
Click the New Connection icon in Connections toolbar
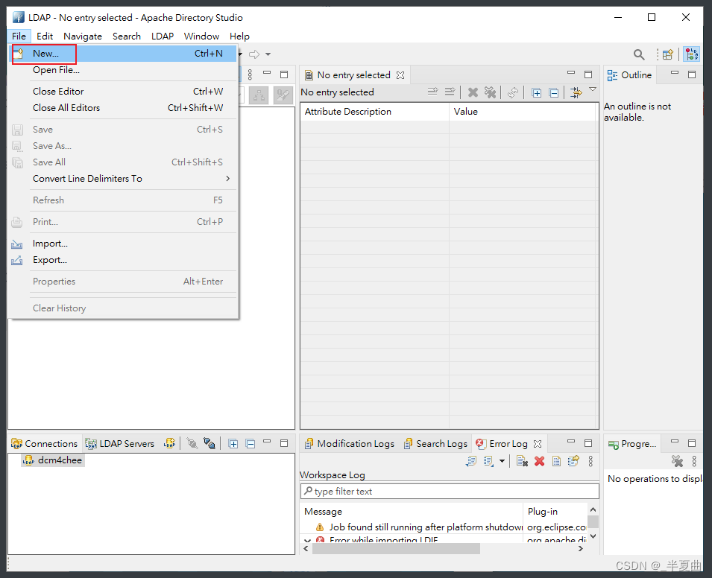click(x=170, y=443)
